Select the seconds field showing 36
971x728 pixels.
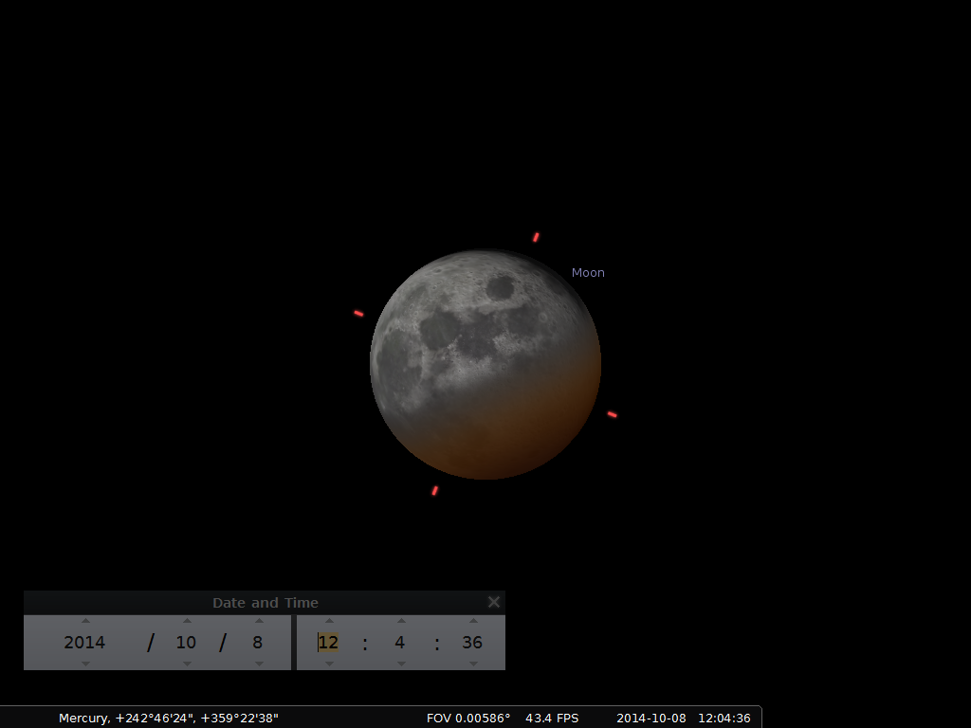tap(472, 643)
